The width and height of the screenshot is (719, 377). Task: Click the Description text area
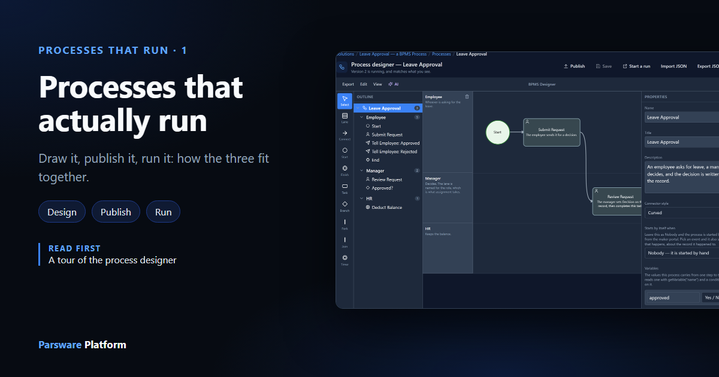pyautogui.click(x=682, y=177)
